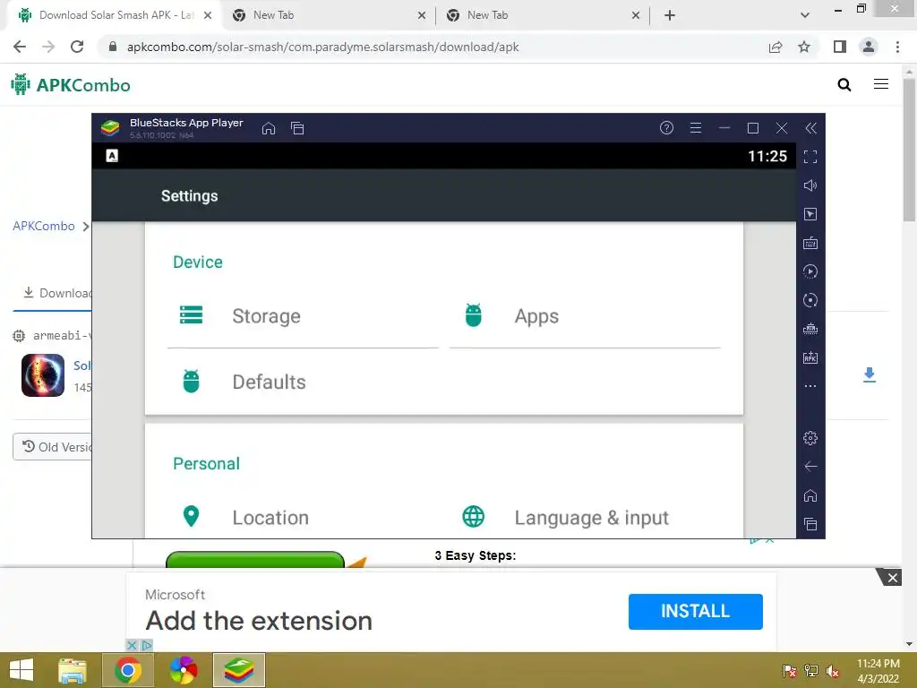Open Defaults settings entry
This screenshot has height=688, width=917.
[303, 382]
